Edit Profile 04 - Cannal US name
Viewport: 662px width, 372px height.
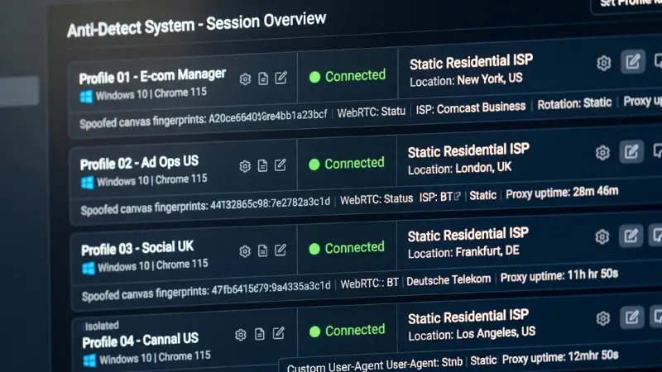pyautogui.click(x=279, y=333)
